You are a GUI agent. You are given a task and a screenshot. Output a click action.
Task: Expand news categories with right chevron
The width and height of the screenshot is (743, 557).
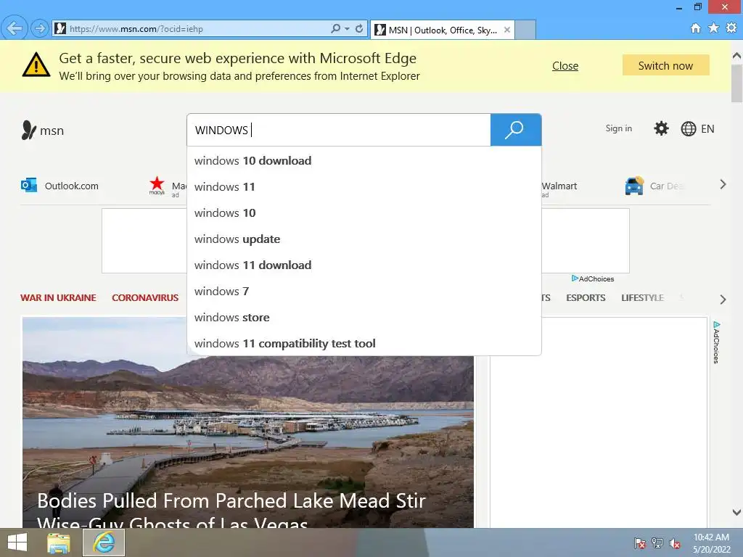[723, 300]
